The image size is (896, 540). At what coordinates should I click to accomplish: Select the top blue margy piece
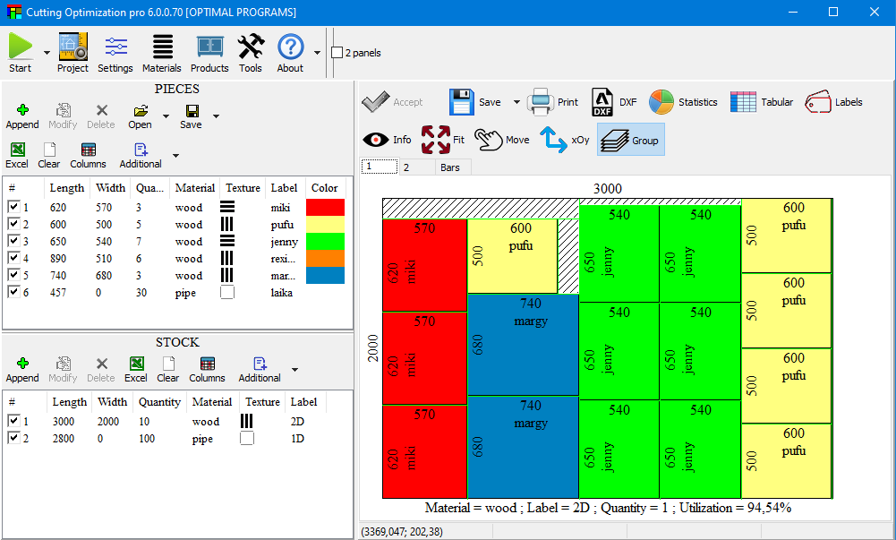click(523, 345)
